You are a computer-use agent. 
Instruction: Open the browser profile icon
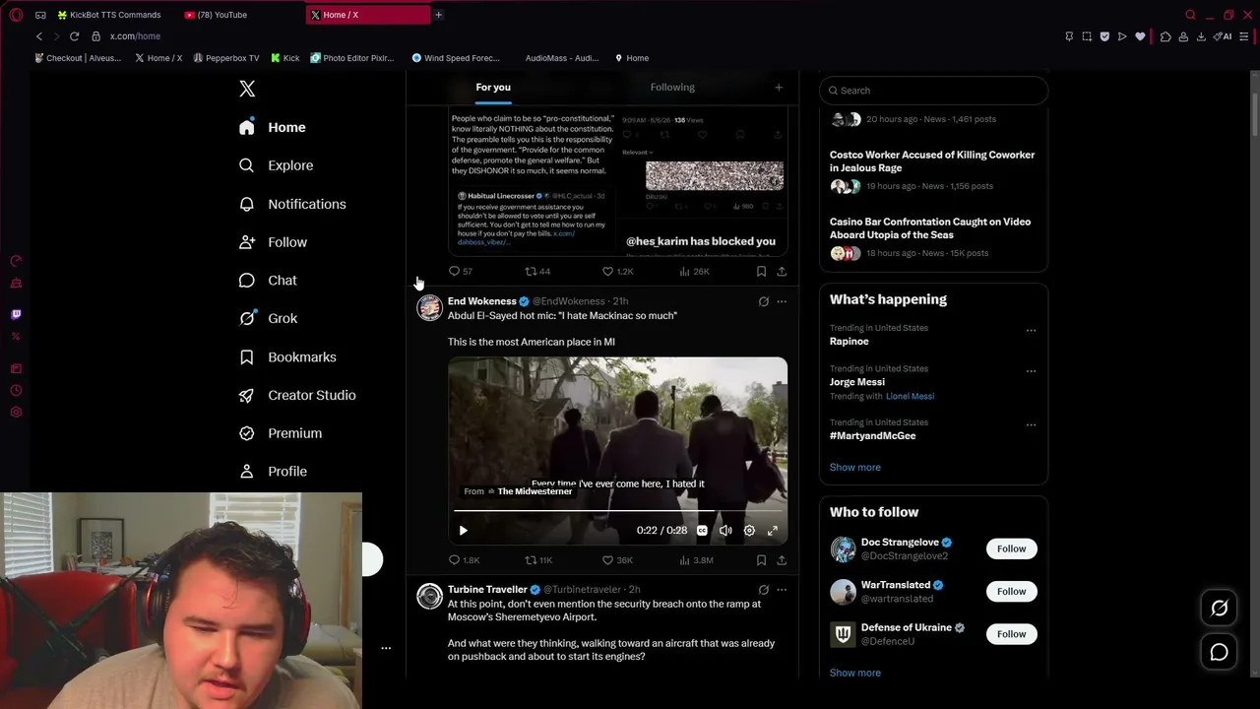coord(1183,36)
